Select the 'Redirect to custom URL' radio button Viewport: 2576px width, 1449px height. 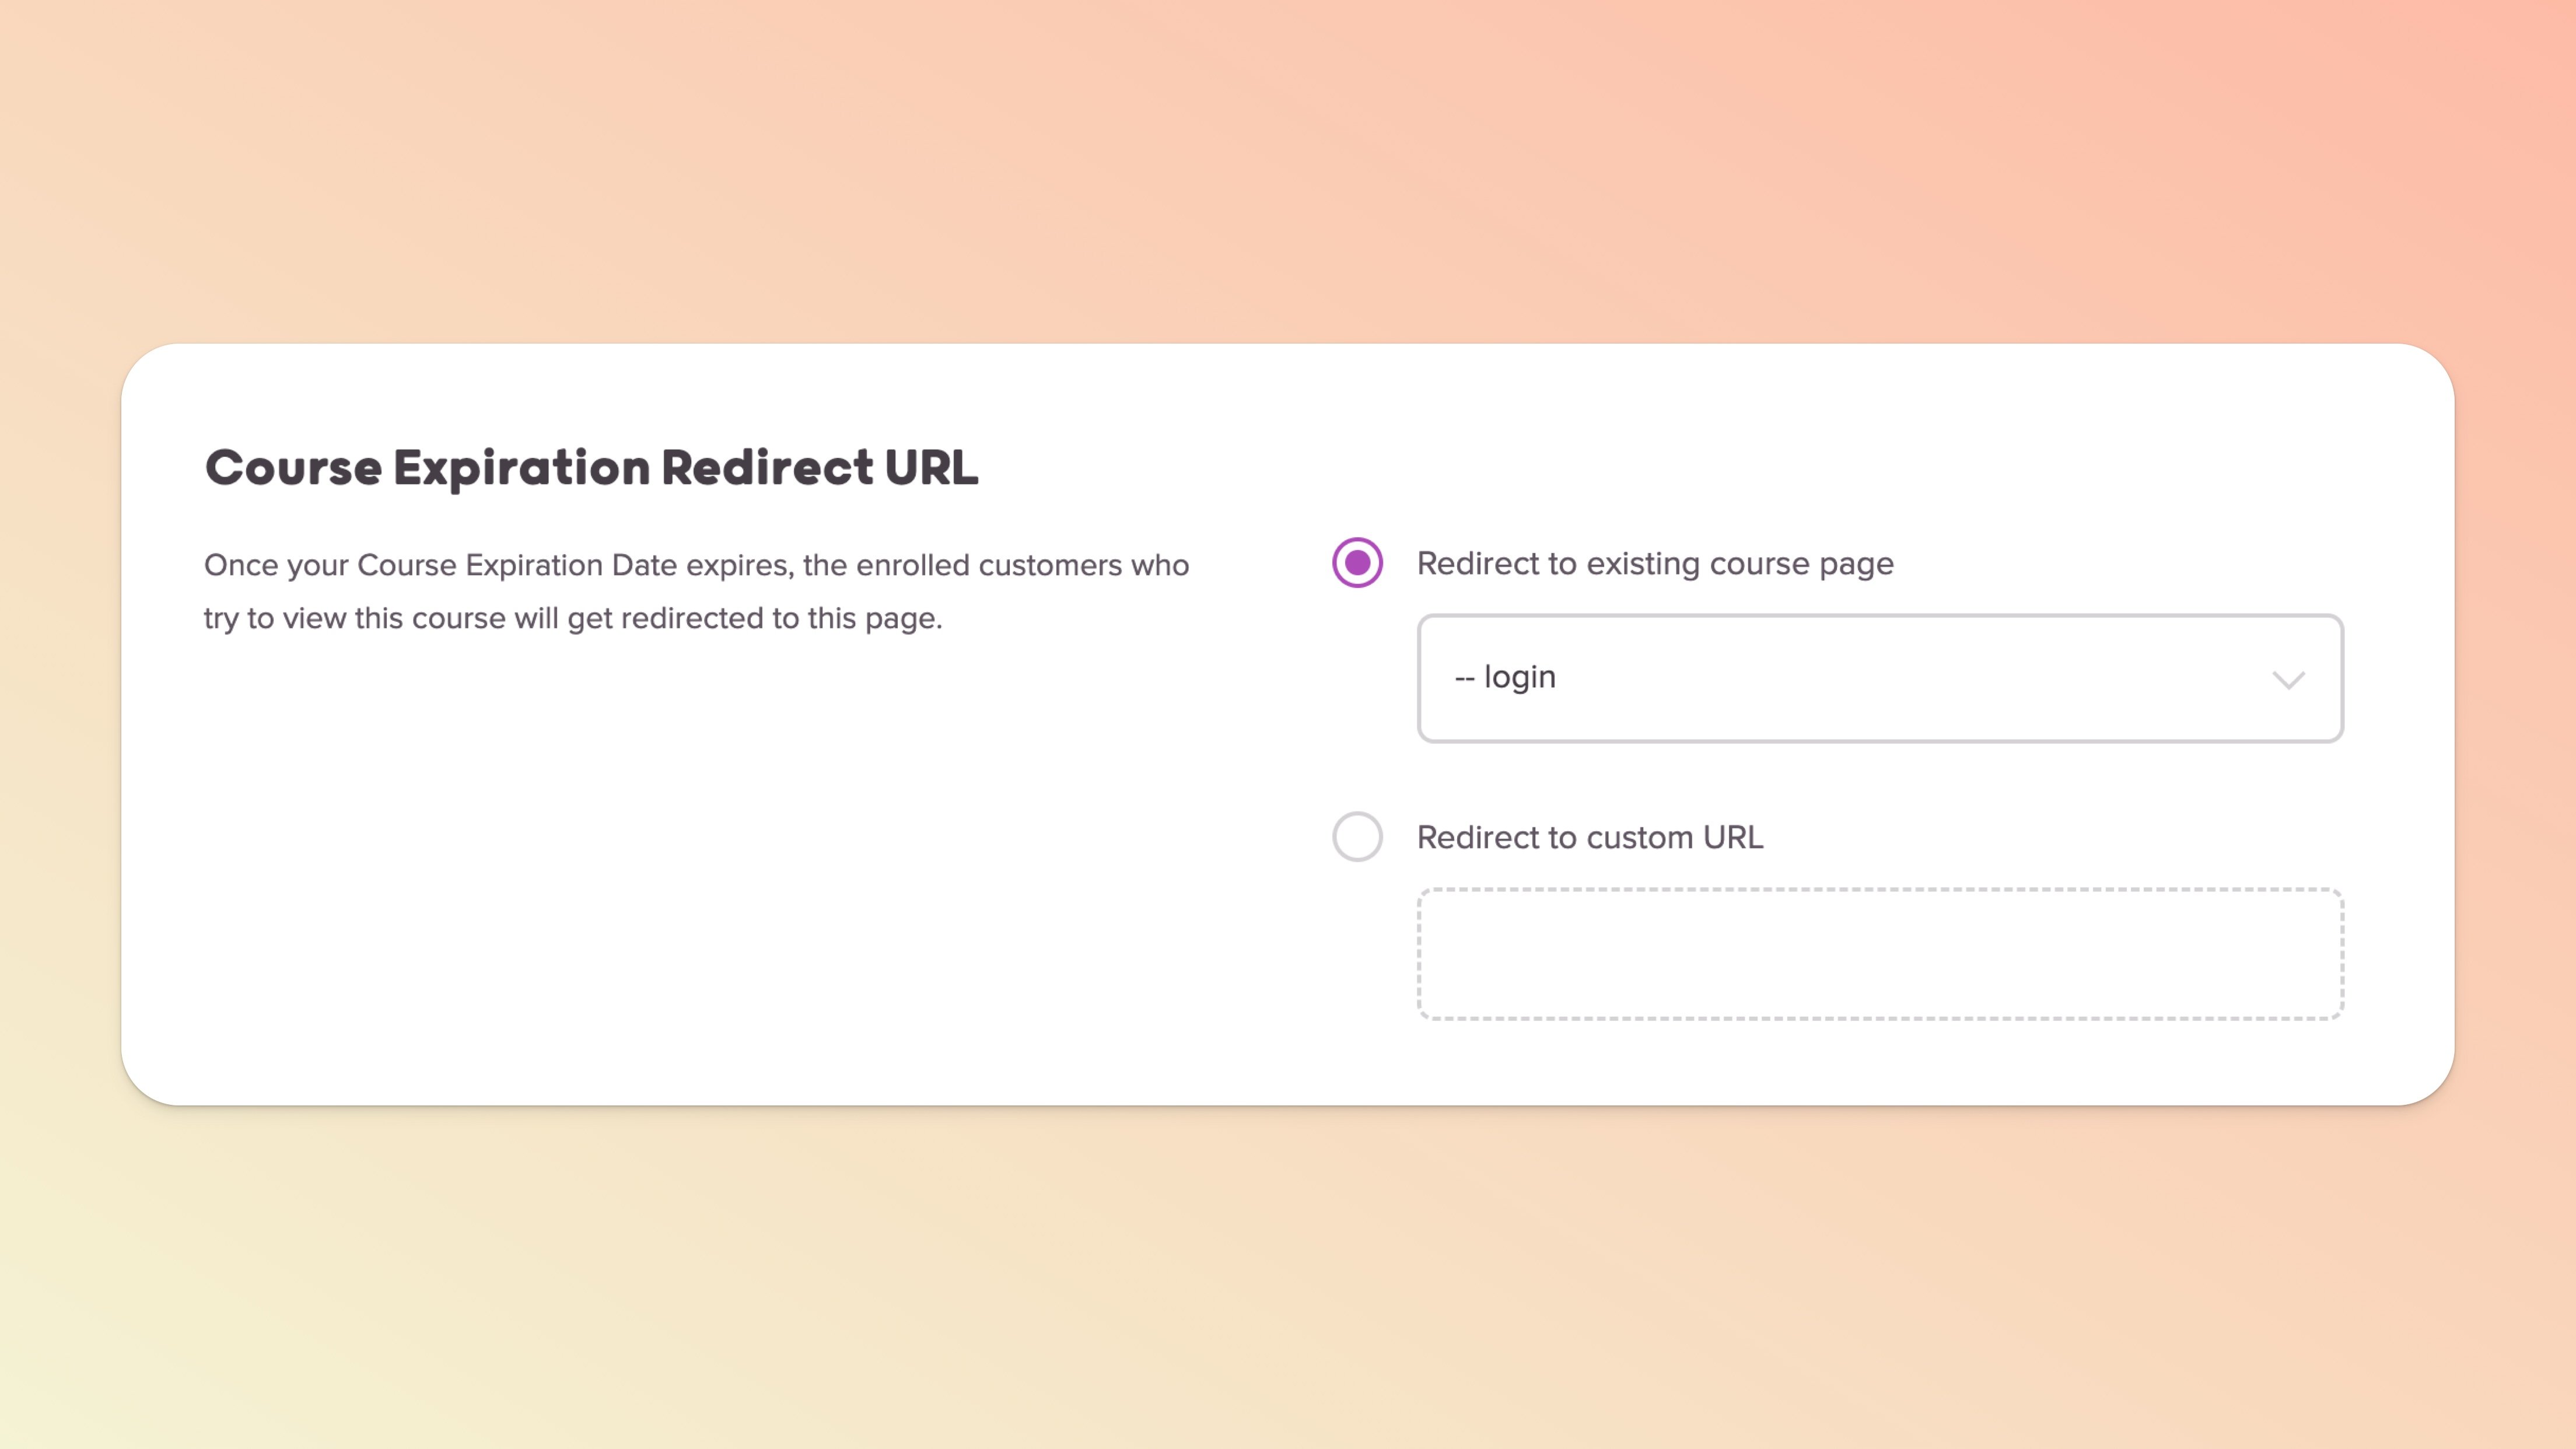coord(1357,836)
